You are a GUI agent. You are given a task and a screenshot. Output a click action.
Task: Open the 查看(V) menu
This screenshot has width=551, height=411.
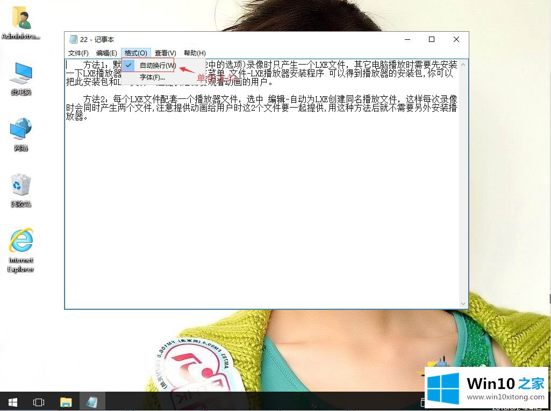165,53
